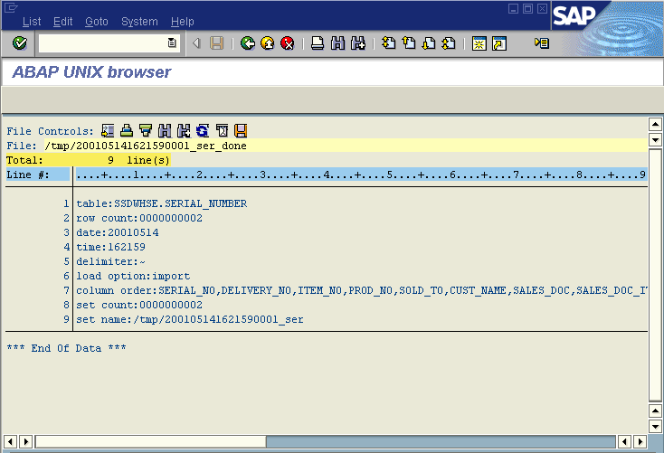Click the first File Controls icon with arrow
The width and height of the screenshot is (664, 453).
pos(108,131)
